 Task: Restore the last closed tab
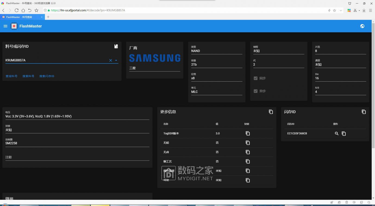(30, 10)
